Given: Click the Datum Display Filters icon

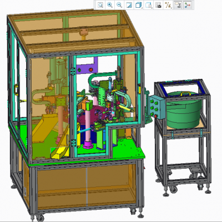Looking at the screenshot, I should [168, 5].
